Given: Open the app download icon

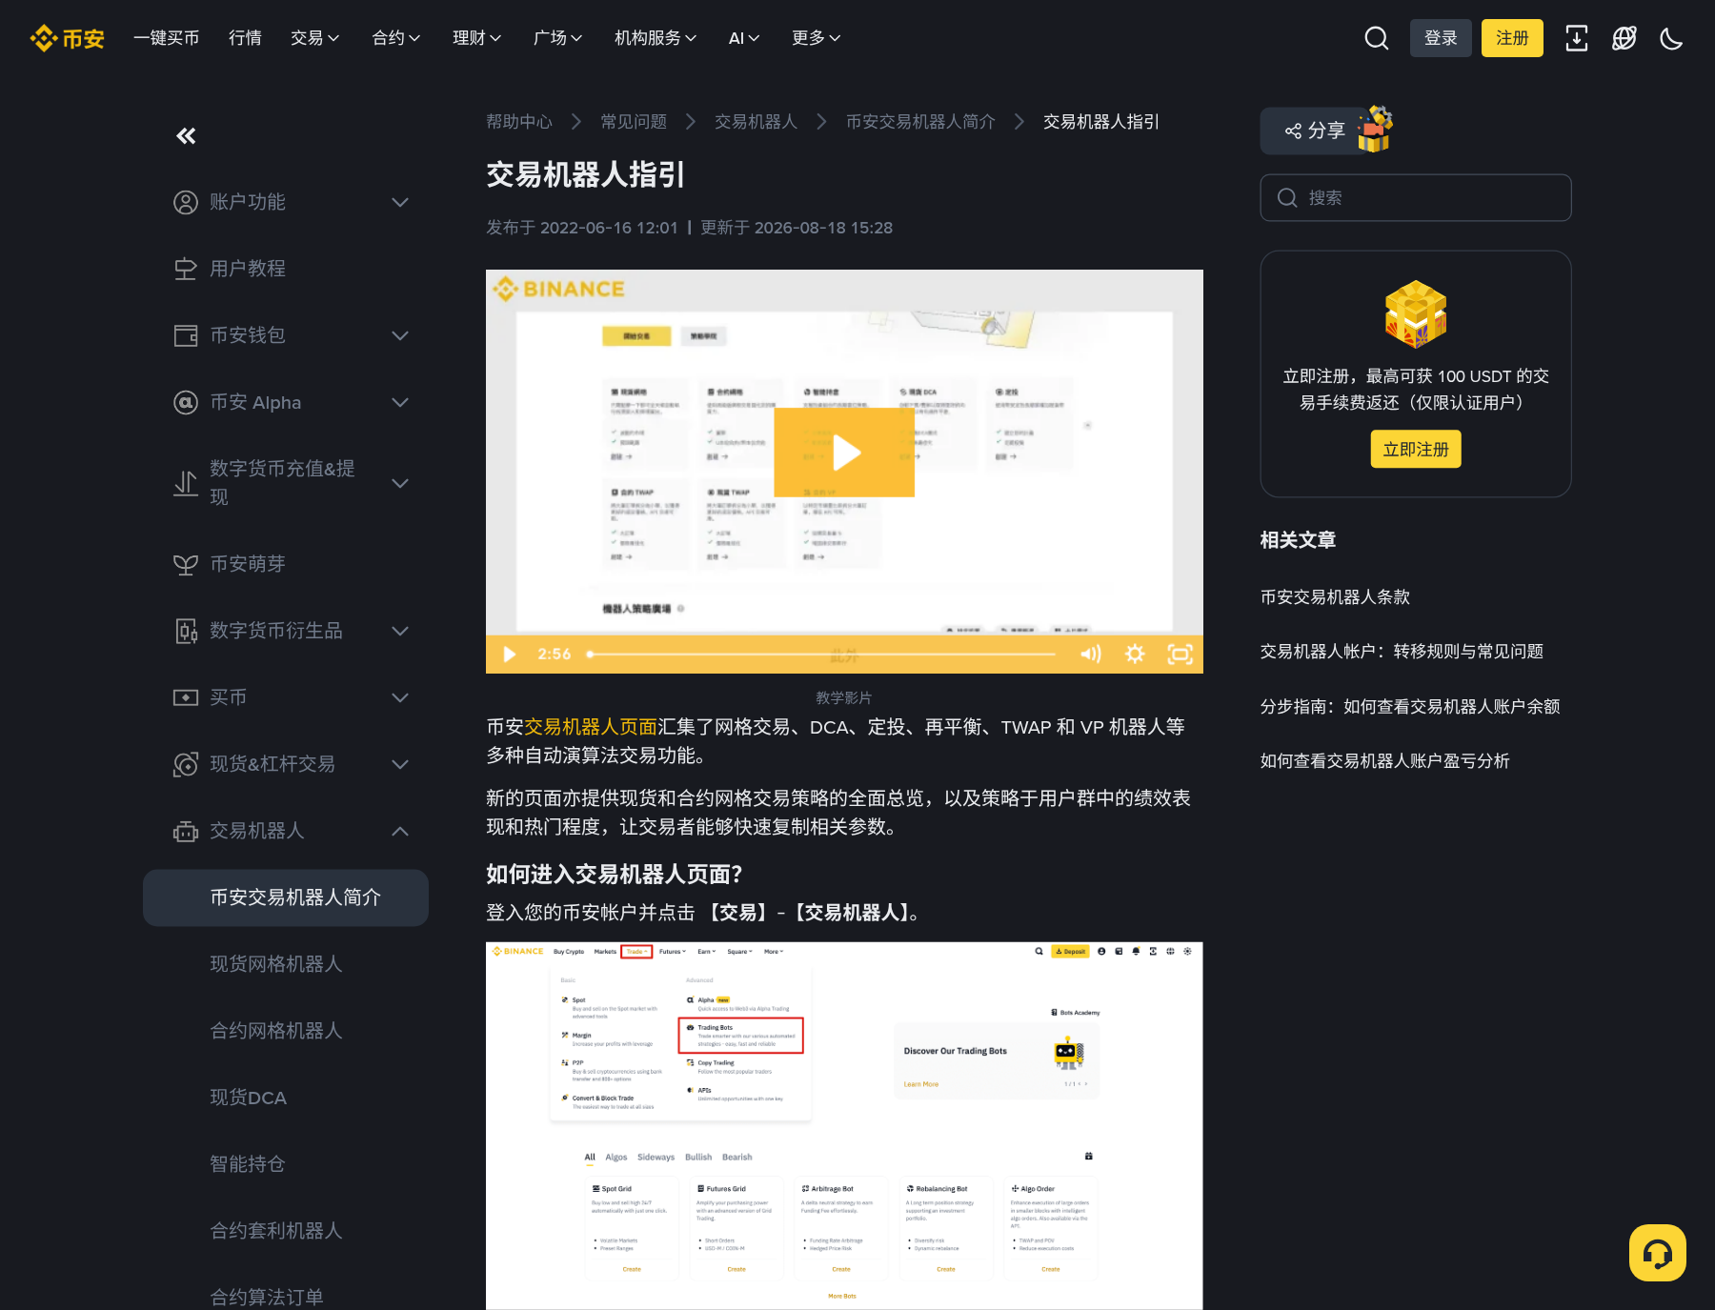Looking at the screenshot, I should [1577, 38].
